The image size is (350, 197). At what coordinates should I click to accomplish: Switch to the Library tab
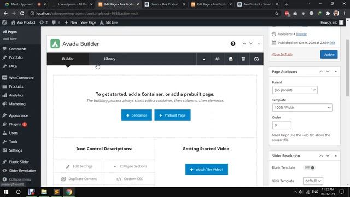click(109, 59)
